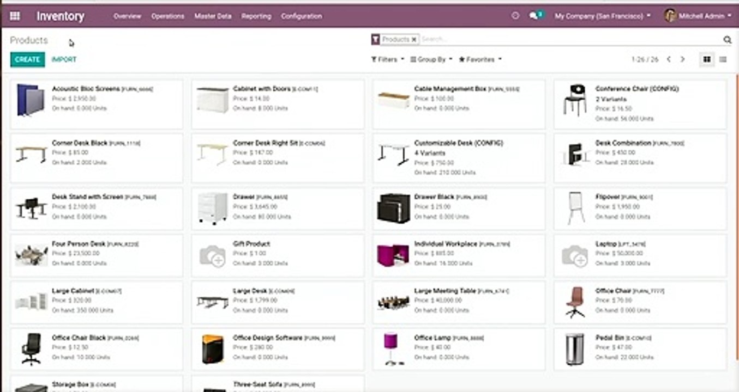739x392 pixels.
Task: Click the IMPORT button
Action: pos(64,59)
